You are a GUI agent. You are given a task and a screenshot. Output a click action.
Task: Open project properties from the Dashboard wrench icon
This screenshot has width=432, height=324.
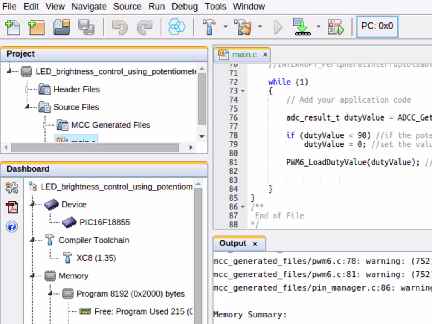(12, 187)
